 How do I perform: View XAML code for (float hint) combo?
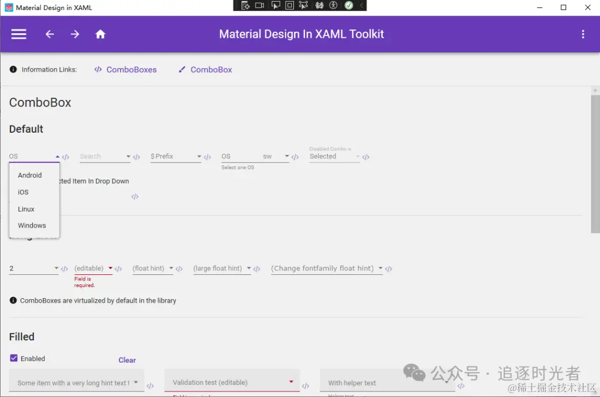tap(179, 269)
